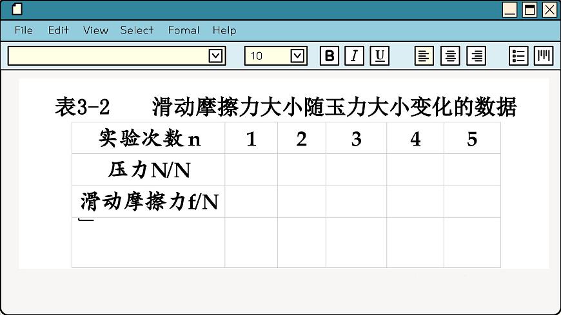Click the columns toolbar icon
The height and width of the screenshot is (315, 561).
pyautogui.click(x=544, y=56)
